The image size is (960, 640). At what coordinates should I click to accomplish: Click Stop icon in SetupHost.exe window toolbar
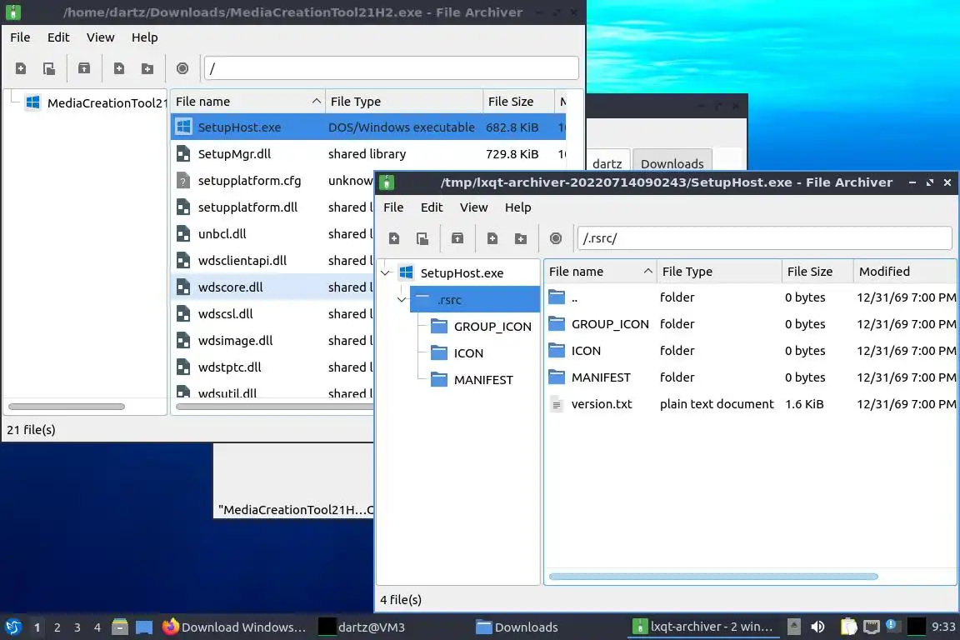point(556,238)
